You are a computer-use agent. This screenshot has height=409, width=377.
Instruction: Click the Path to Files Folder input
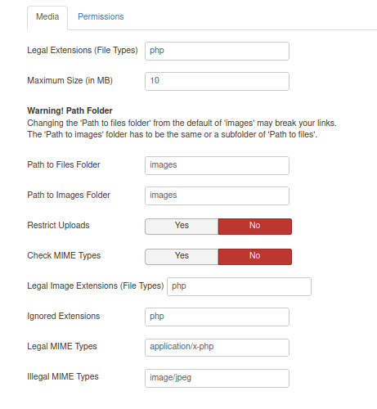click(217, 165)
